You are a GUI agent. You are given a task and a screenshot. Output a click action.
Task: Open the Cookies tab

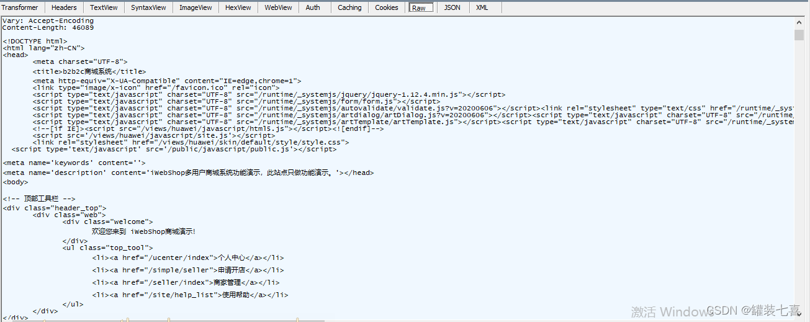[x=387, y=7]
